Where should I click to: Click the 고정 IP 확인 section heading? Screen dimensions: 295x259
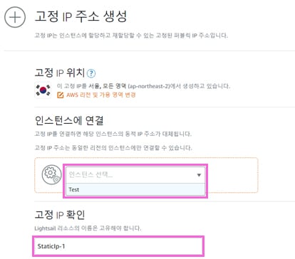click(x=60, y=215)
